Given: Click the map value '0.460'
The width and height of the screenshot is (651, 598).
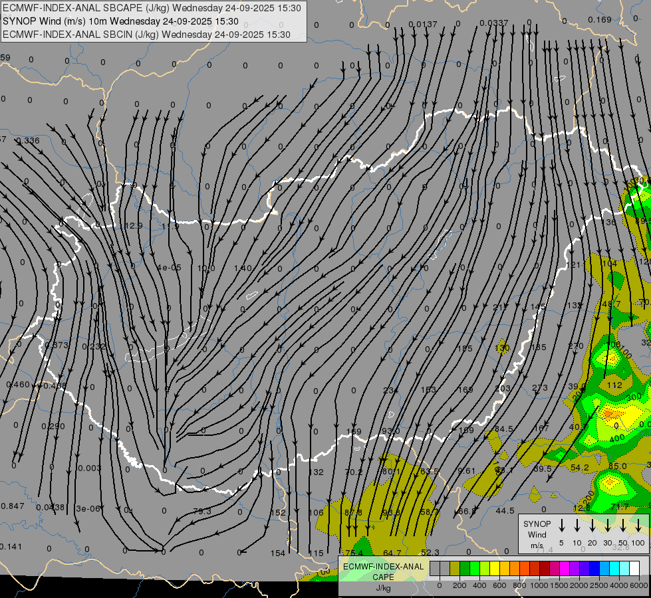Looking at the screenshot, I should coord(18,385).
